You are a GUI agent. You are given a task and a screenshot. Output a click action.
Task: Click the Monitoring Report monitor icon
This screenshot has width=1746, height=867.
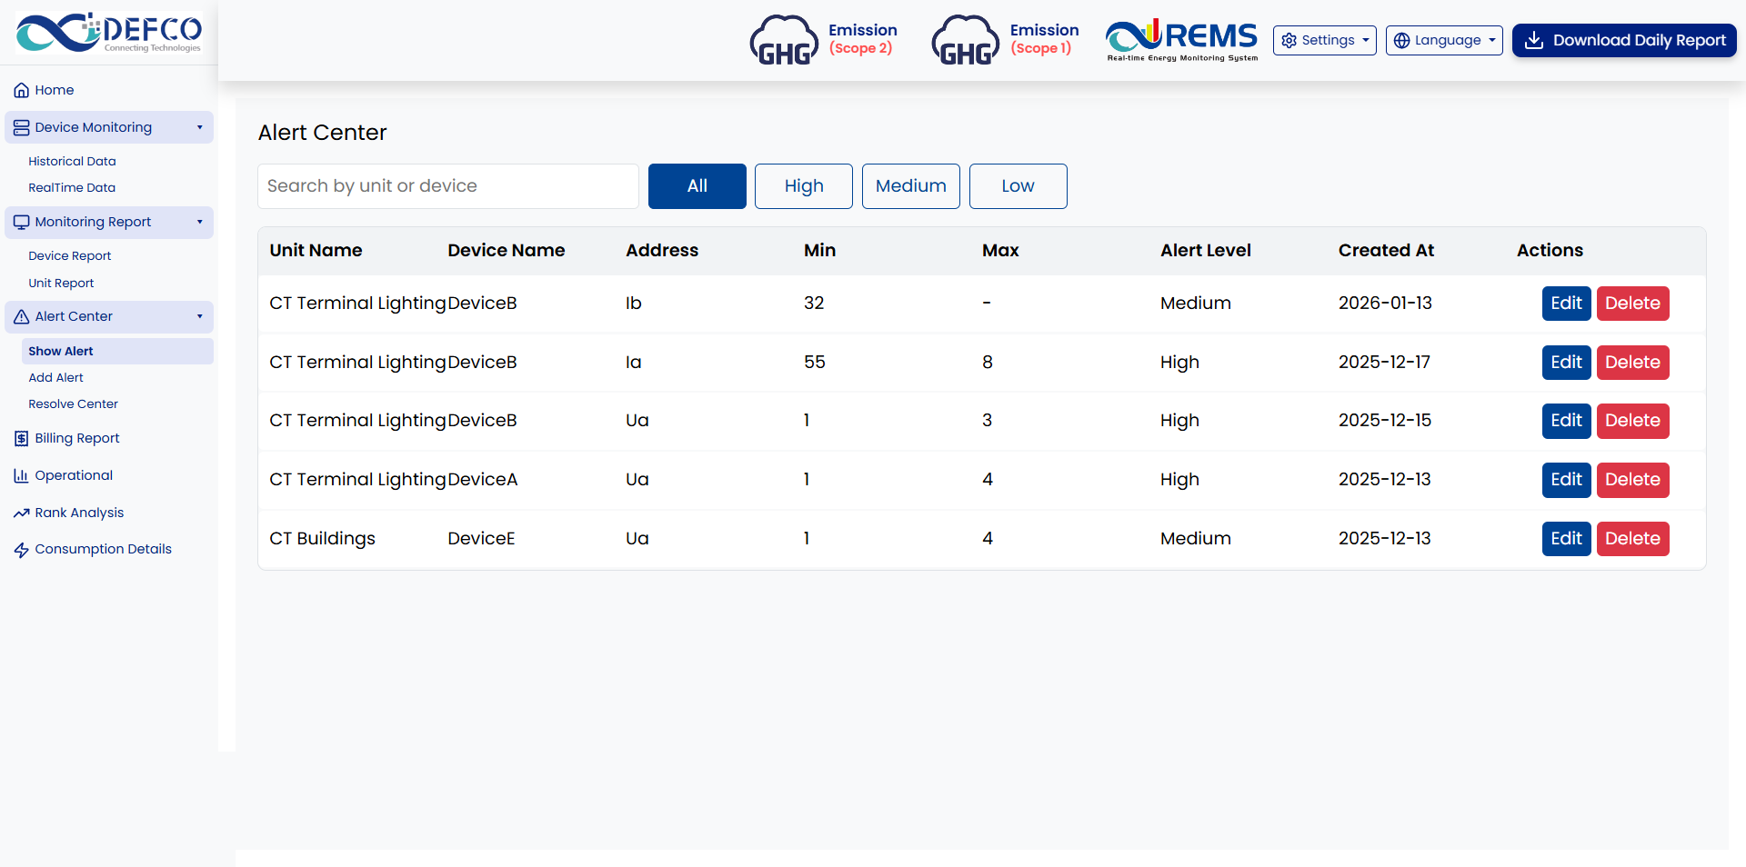point(21,222)
